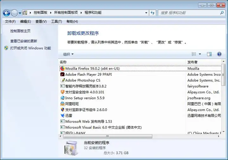Click the installed programs box icon
The image size is (228, 160).
click(71, 148)
